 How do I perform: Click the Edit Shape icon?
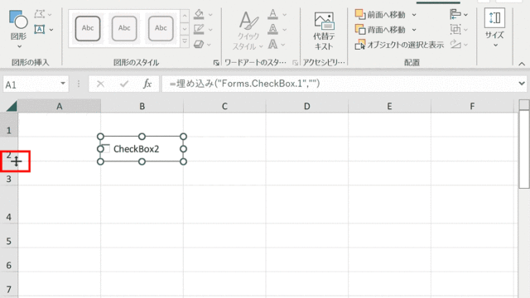pos(40,14)
